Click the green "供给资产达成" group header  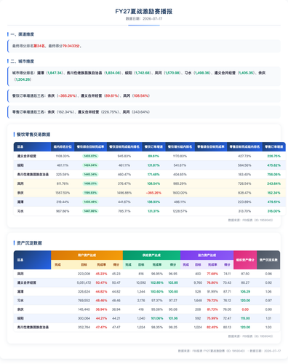151,256
